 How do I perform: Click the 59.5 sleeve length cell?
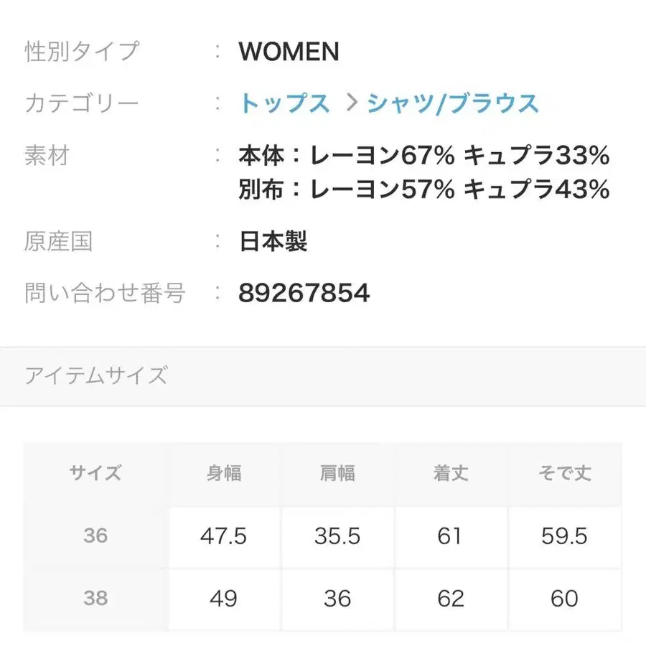564,535
